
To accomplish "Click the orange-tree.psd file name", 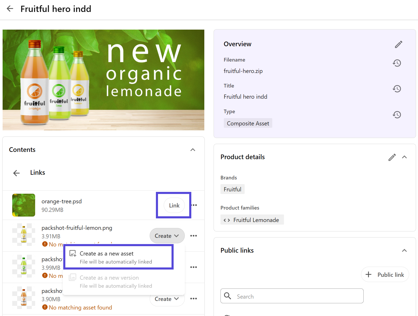I will point(62,201).
